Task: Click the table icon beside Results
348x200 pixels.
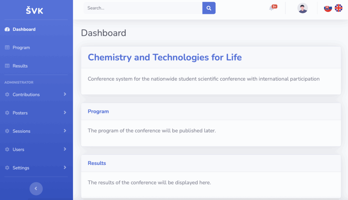Action: click(x=7, y=66)
